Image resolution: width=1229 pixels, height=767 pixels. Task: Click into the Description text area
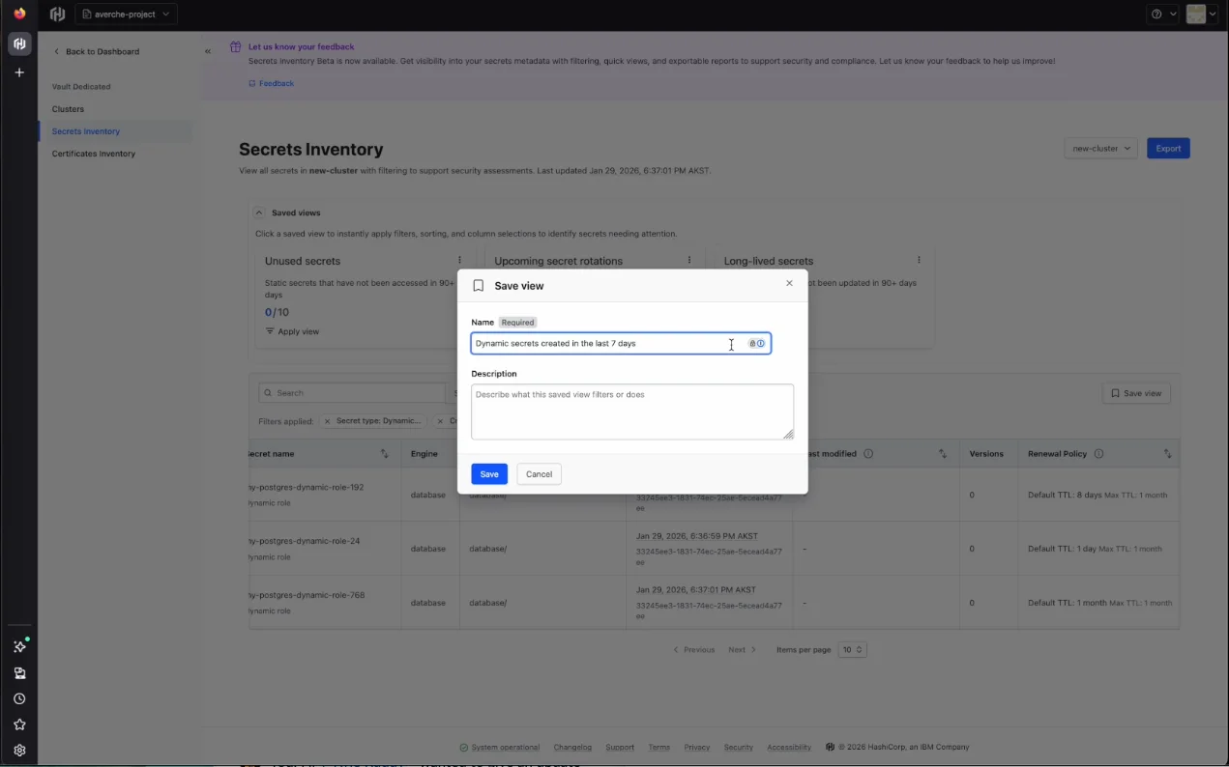coord(631,412)
